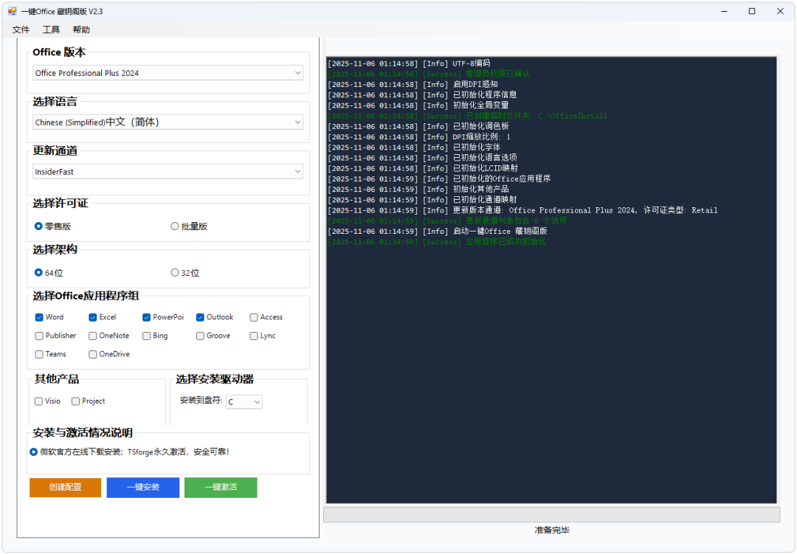Viewport: 797px width, 554px height.
Task: Open the 帮助 menu
Action: (x=81, y=29)
